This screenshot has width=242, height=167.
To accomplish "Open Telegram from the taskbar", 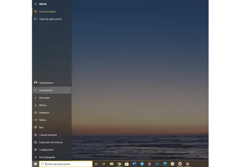I will [142, 164].
